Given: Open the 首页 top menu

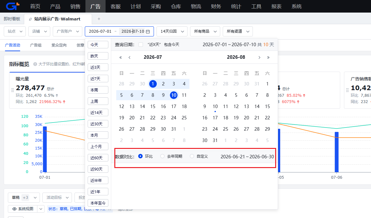Looking at the screenshot, I should [35, 6].
